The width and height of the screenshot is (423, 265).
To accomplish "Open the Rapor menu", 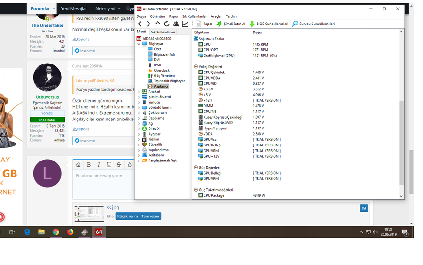I will (174, 16).
